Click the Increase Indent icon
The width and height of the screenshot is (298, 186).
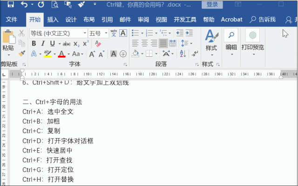click(x=189, y=33)
